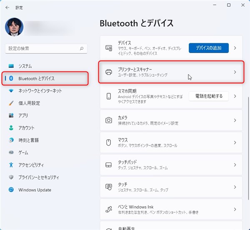Click the pen ink icon
The height and width of the screenshot is (230, 250).
point(109,210)
